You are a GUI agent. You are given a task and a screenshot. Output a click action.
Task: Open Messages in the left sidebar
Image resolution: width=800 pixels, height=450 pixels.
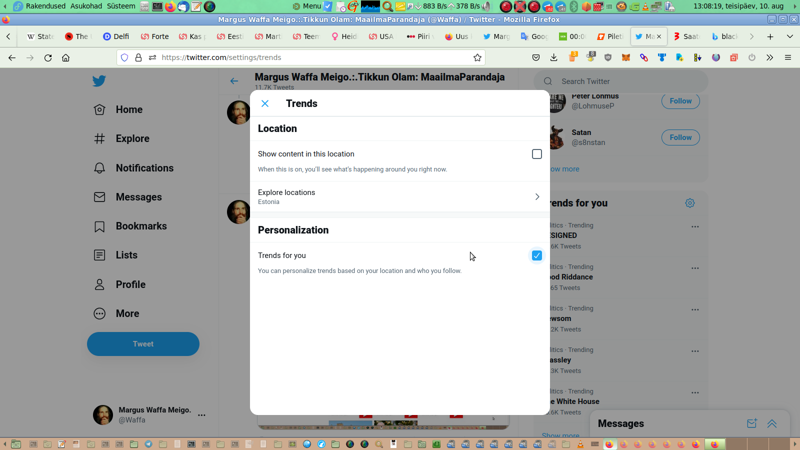[128, 197]
